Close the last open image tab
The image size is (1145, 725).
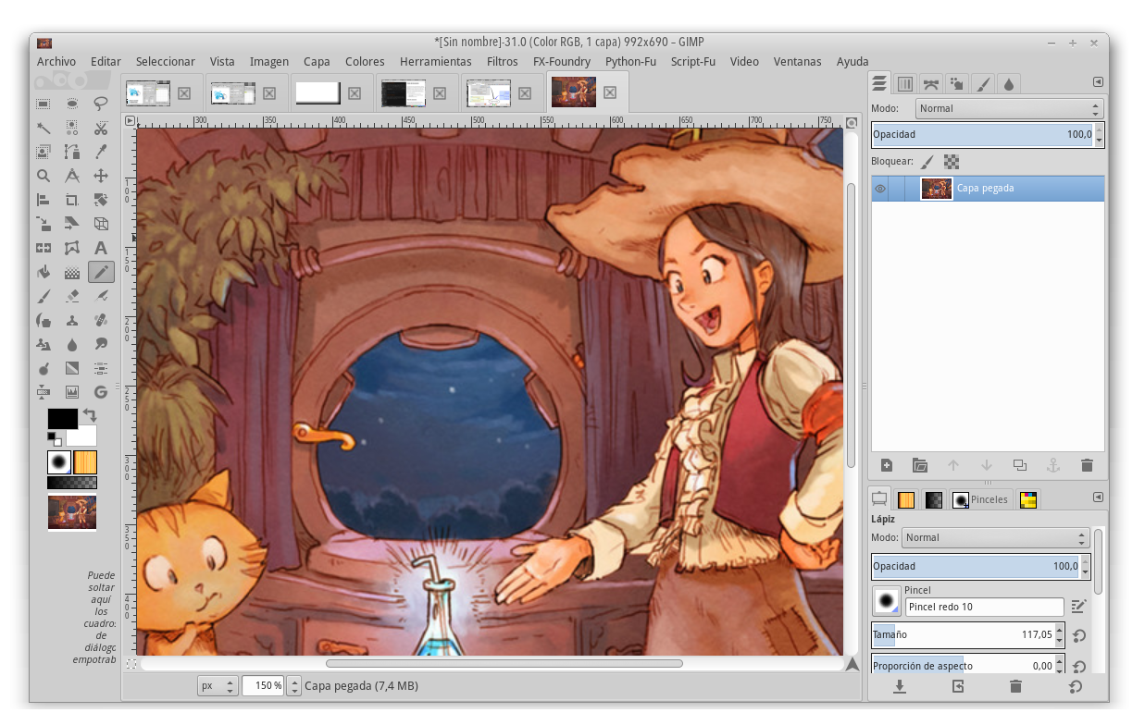pos(610,92)
